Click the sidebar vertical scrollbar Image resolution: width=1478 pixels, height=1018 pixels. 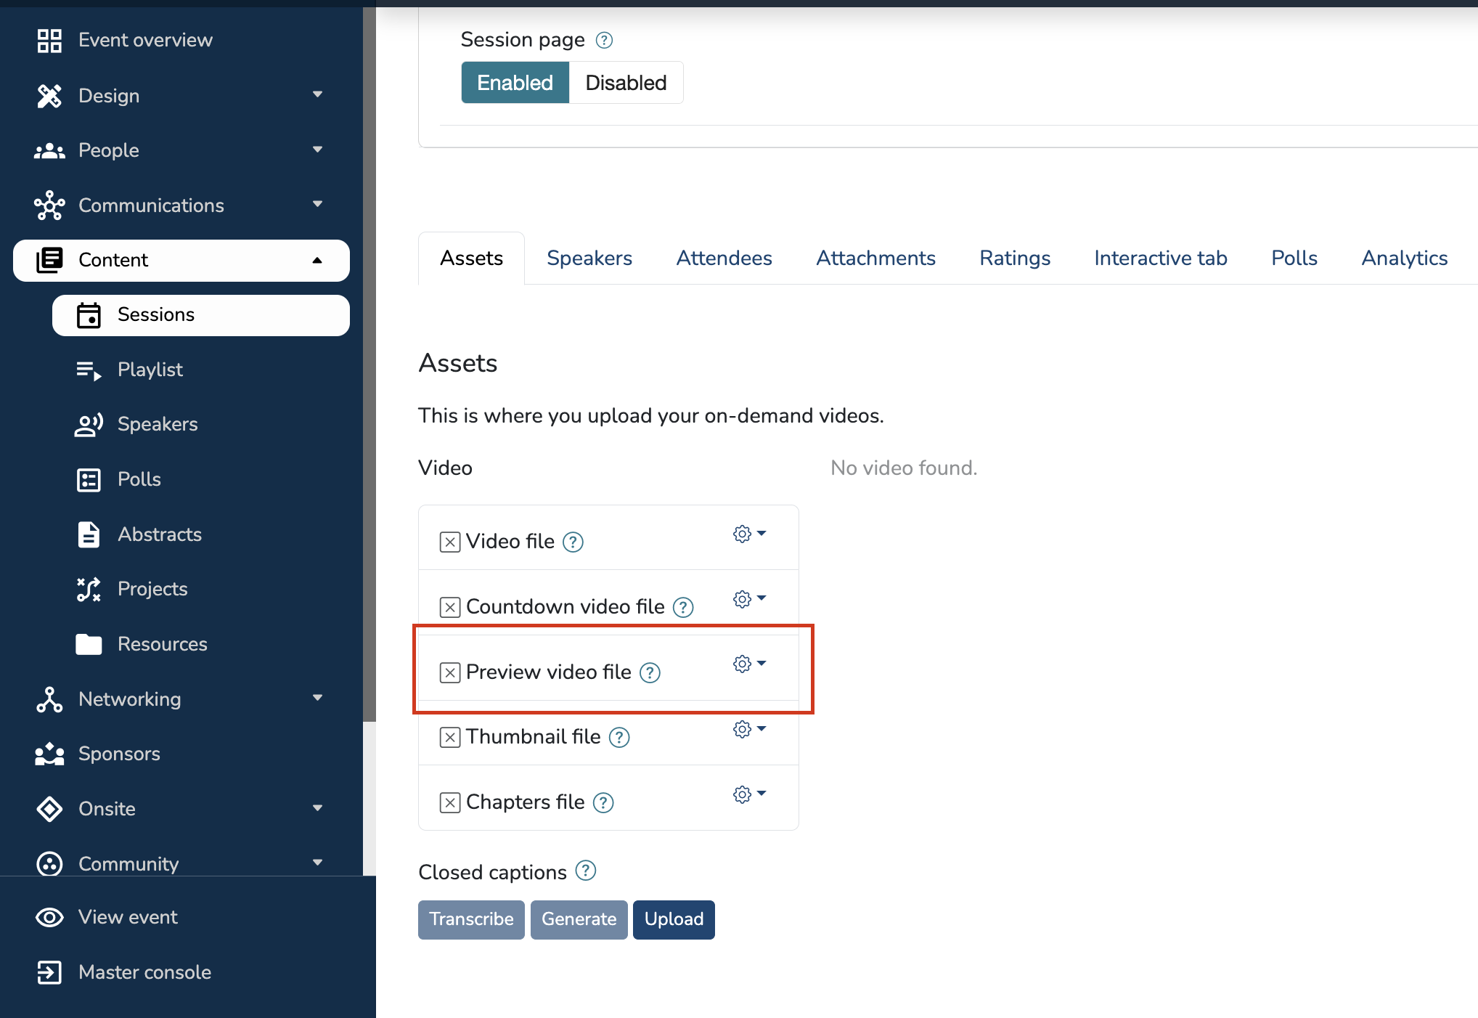pyautogui.click(x=369, y=363)
